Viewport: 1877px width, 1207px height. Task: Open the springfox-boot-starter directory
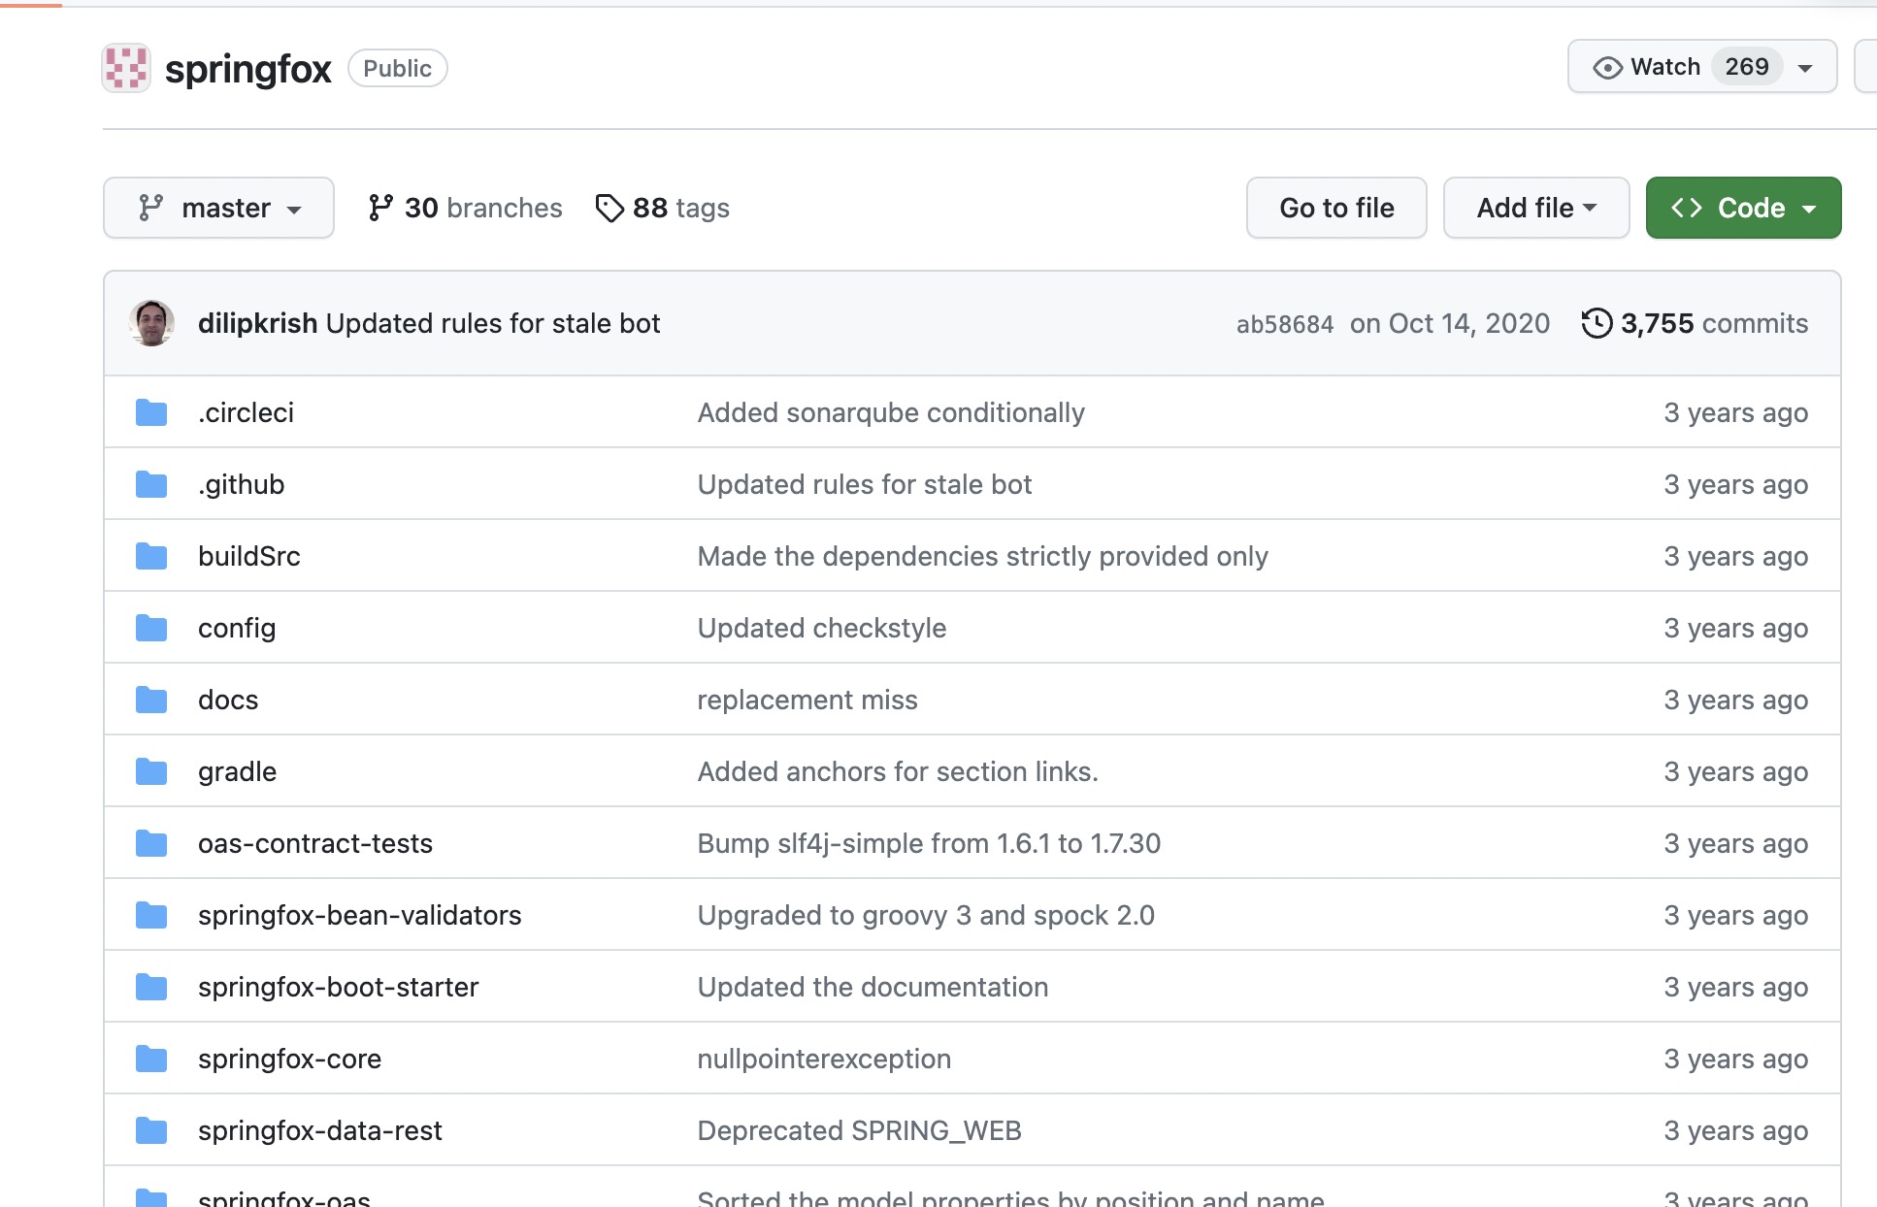click(338, 987)
